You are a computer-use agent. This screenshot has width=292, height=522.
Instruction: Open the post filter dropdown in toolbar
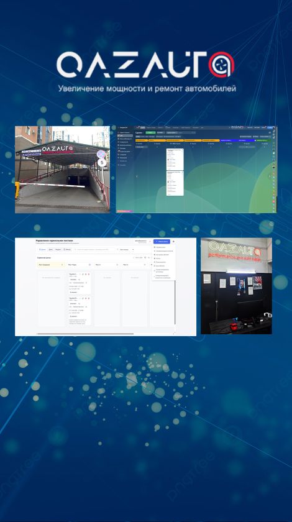(x=127, y=249)
